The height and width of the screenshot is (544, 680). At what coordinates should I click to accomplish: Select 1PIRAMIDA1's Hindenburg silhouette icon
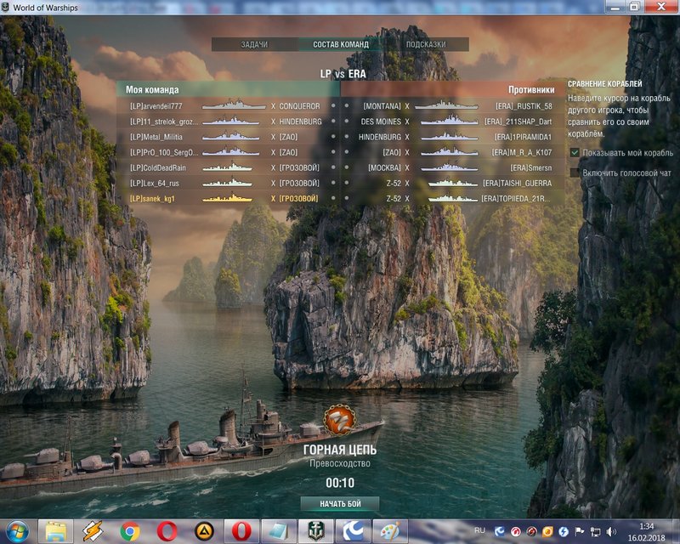(450, 137)
